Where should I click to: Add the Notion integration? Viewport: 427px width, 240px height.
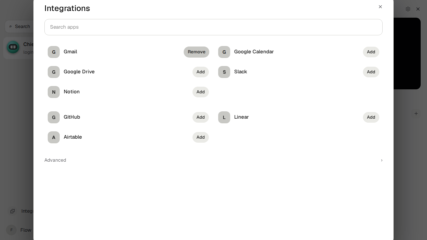pos(200,92)
